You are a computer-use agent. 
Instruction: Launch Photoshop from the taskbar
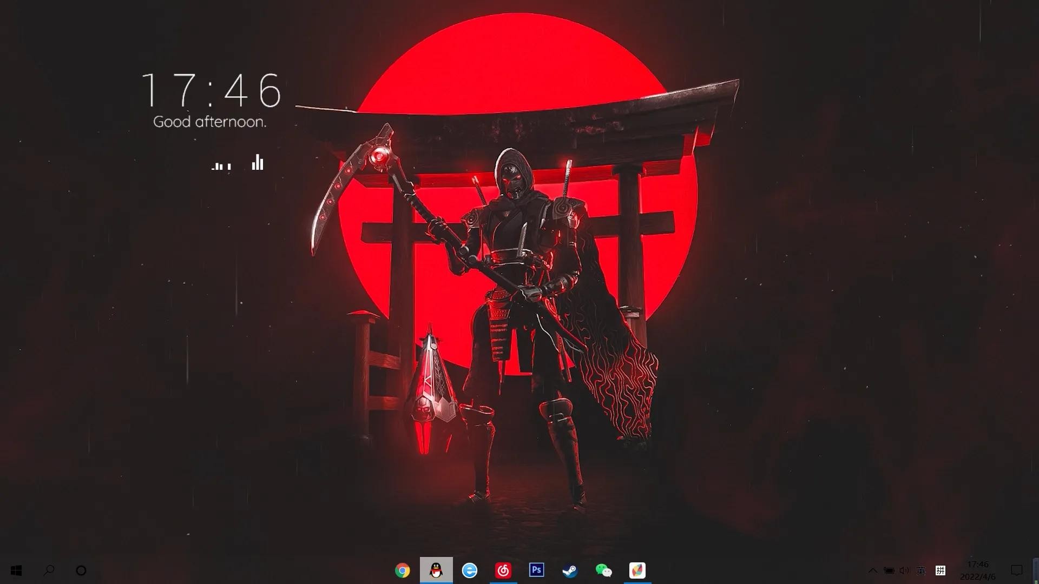click(x=536, y=570)
